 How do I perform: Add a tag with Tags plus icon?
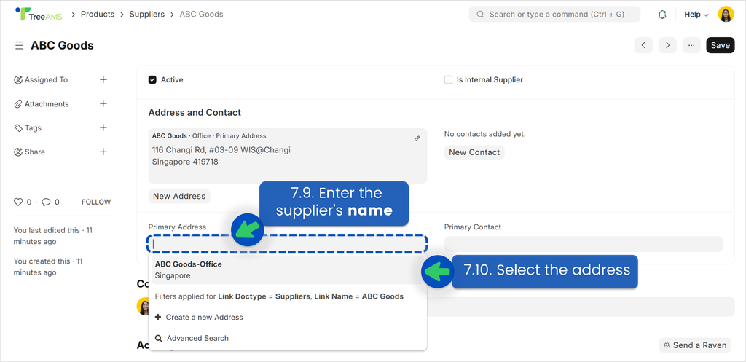(103, 127)
